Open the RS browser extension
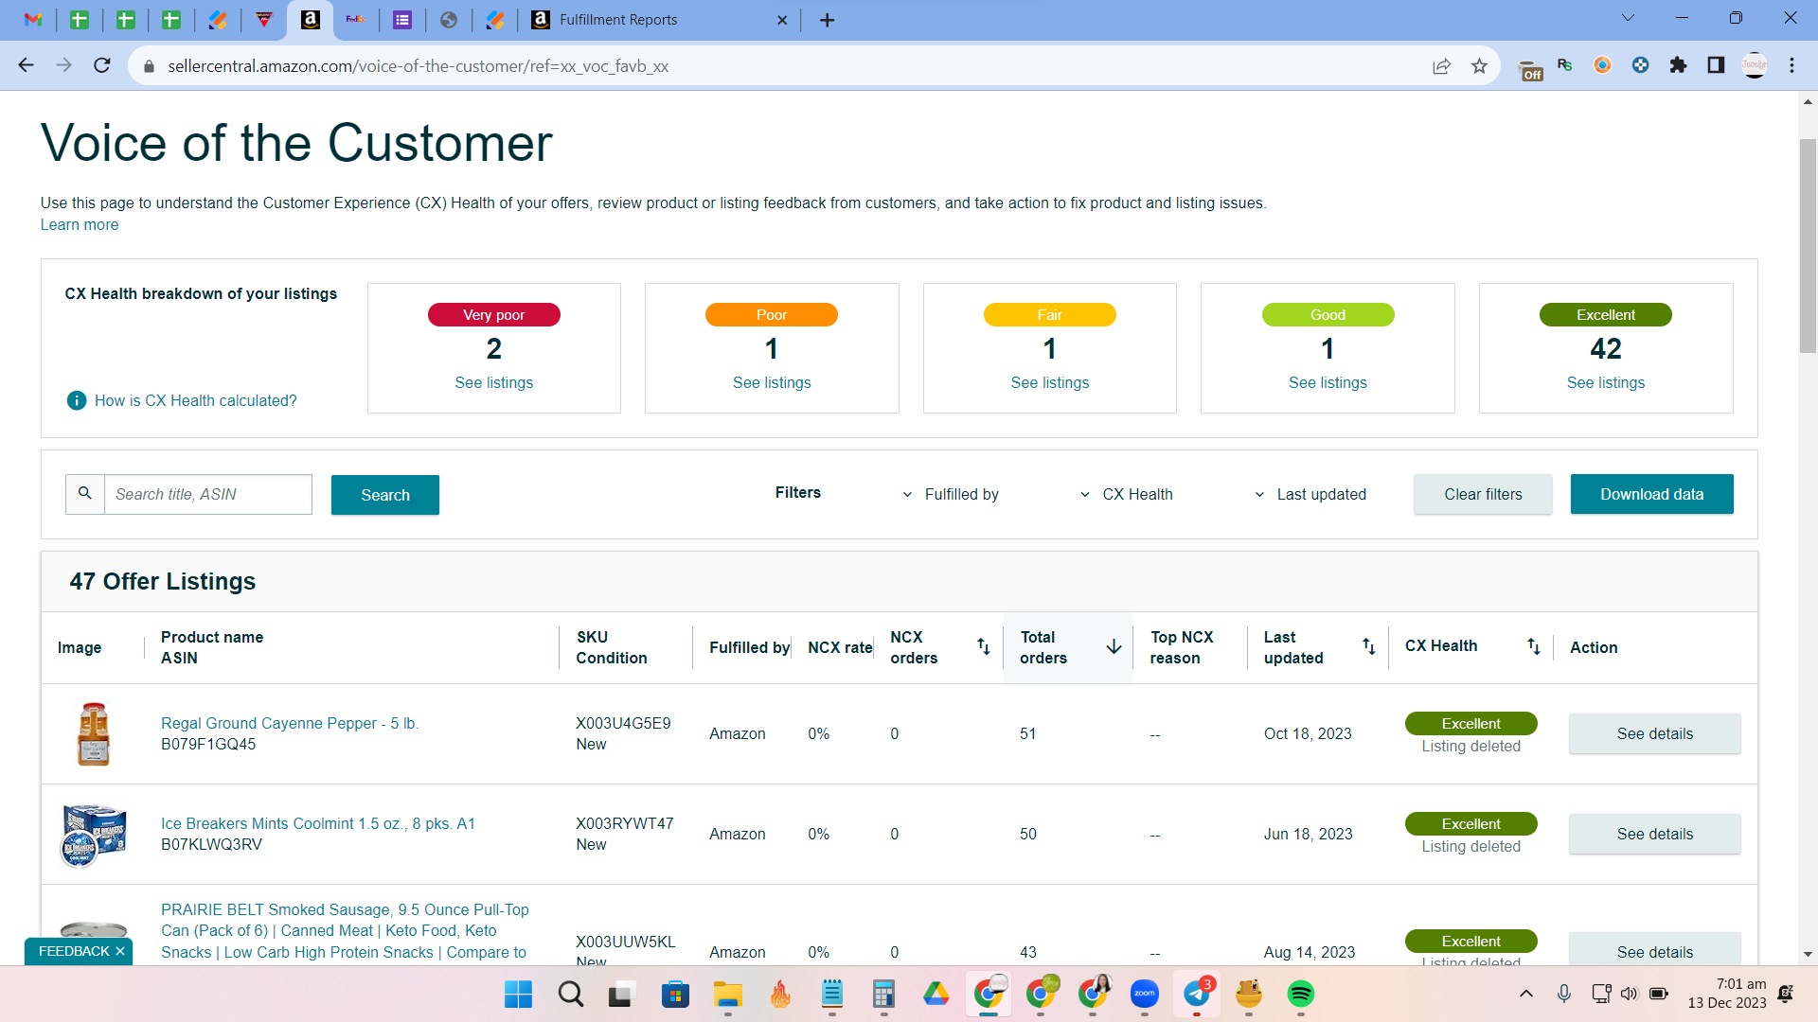Image resolution: width=1818 pixels, height=1022 pixels. 1565,65
